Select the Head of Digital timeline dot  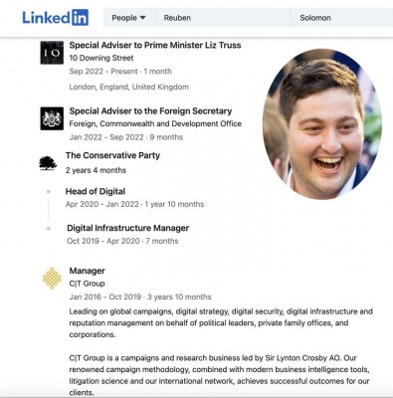coord(49,192)
